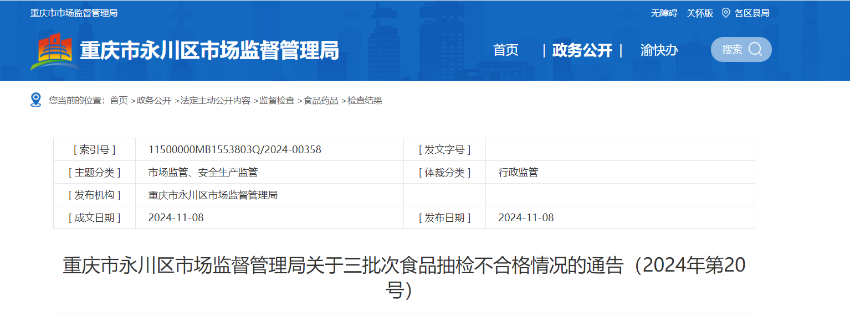Click the 行政监管 value cell
This screenshot has height=328, width=850.
point(620,172)
